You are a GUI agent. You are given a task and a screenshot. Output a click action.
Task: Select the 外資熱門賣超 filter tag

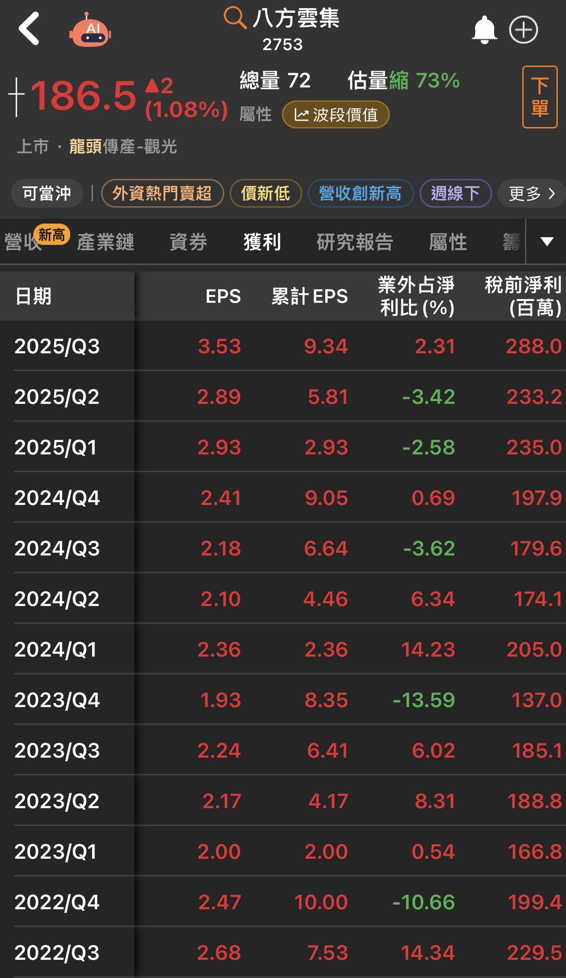162,194
